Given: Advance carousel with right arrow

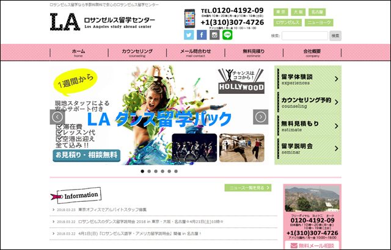Looking at the screenshot, I should pyautogui.click(x=261, y=117).
